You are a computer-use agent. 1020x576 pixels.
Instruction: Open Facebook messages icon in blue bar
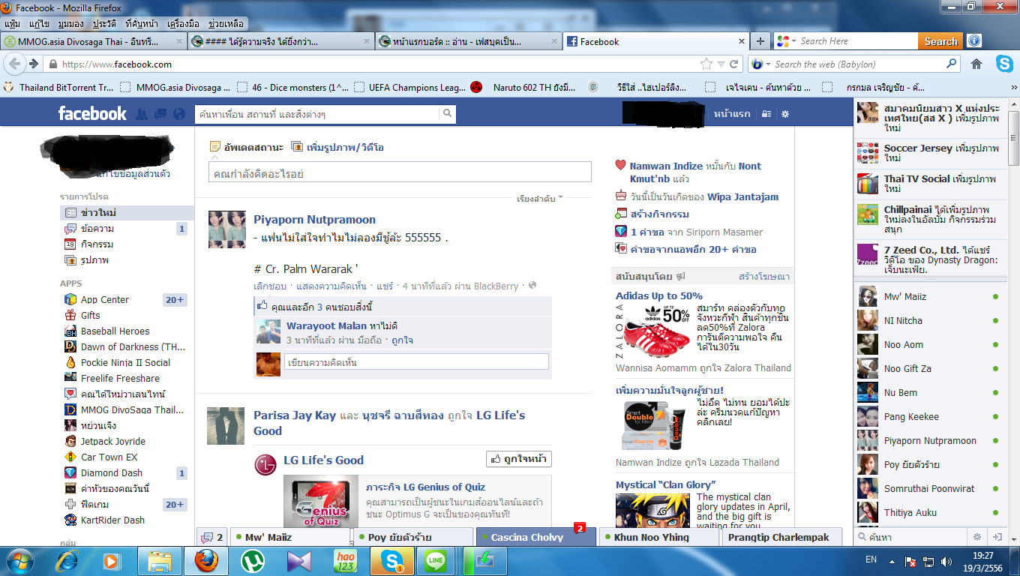point(160,114)
